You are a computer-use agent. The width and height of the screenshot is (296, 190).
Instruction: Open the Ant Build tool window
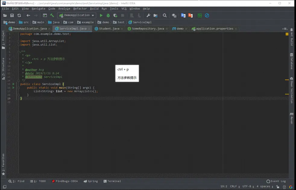[292, 37]
